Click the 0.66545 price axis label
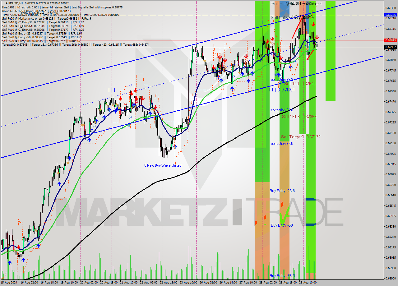 tap(391, 205)
